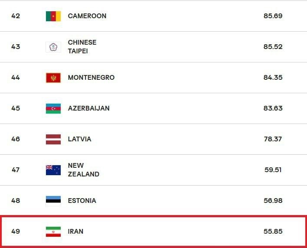Click Iran's score value 55.85

click(x=273, y=232)
